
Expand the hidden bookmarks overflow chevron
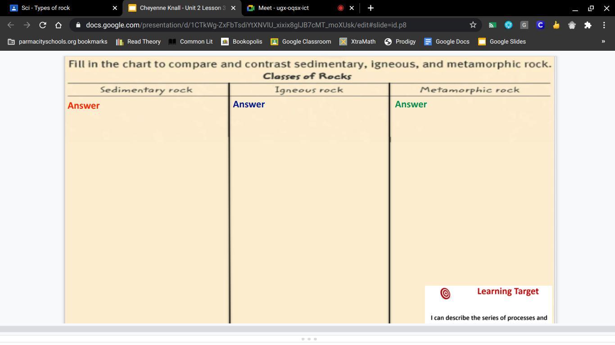pos(603,41)
